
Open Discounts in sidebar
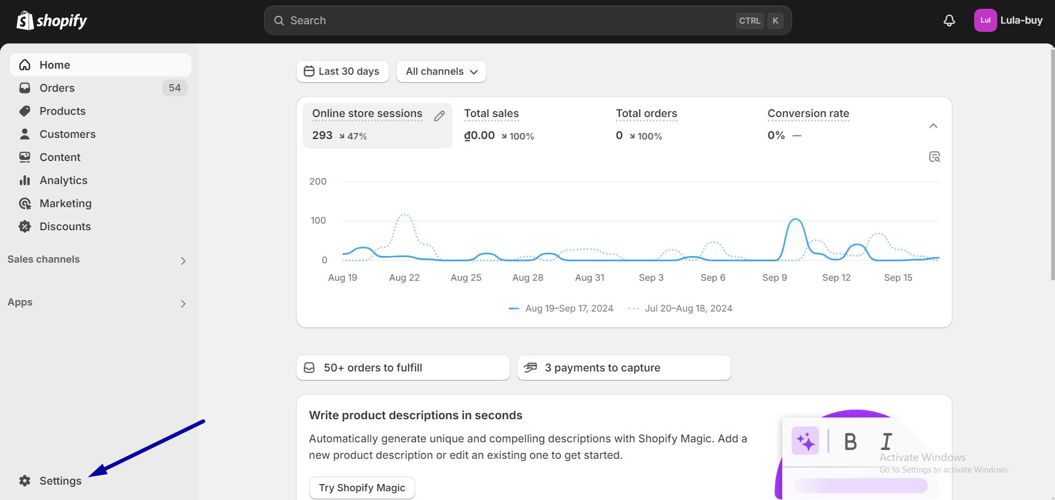(101, 226)
